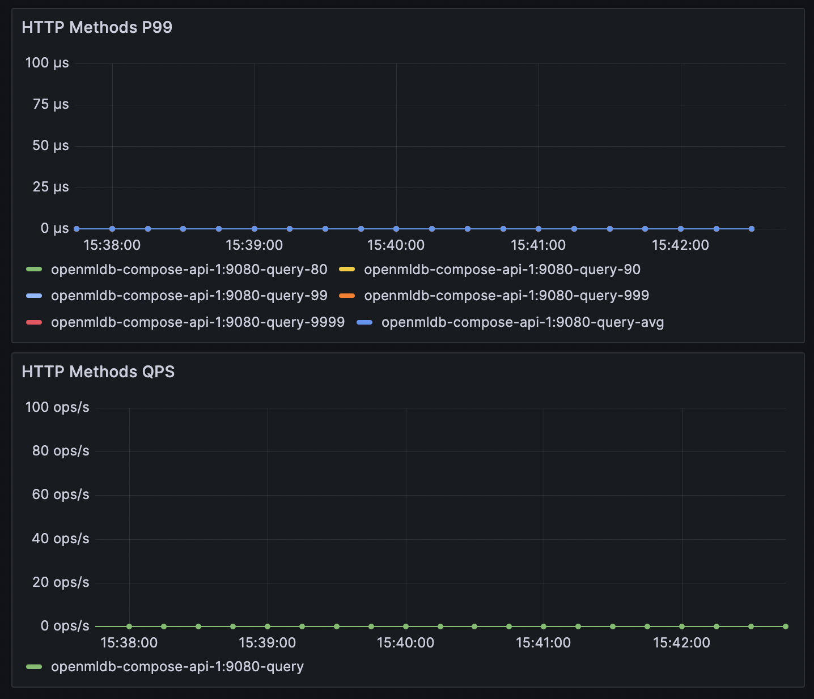Click the 75 µs axis label

pyautogui.click(x=50, y=104)
